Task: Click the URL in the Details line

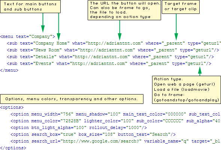Action: pos(101,57)
